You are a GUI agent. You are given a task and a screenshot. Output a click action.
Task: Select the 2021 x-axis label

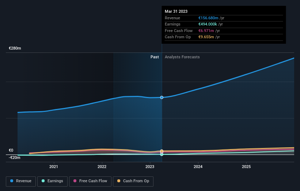tap(54, 167)
